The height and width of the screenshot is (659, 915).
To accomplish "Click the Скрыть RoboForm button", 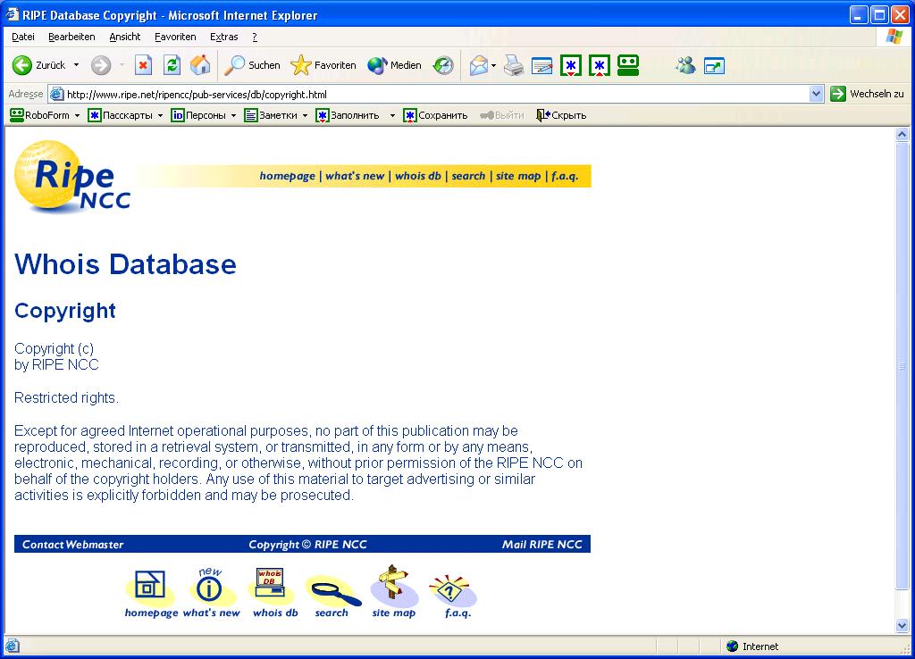I will (x=561, y=115).
